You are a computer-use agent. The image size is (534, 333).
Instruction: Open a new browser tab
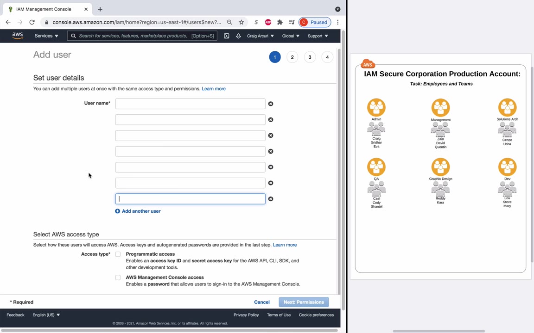pos(100,9)
